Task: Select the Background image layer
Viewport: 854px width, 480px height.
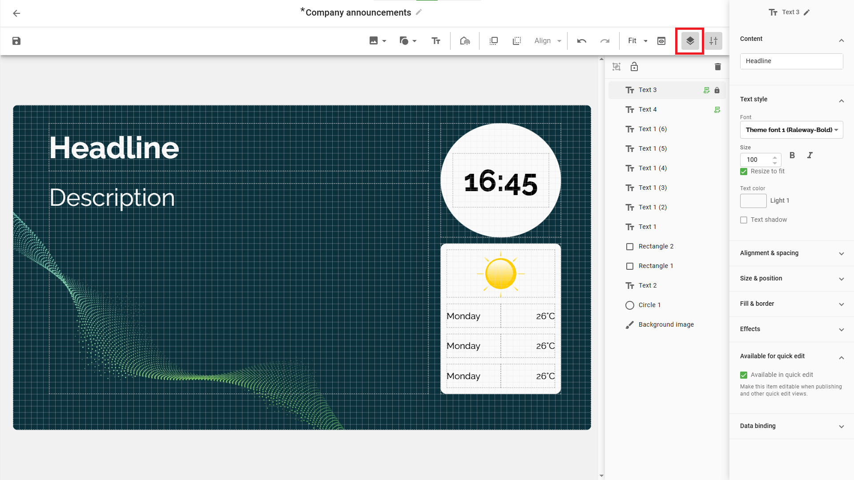Action: [667, 325]
